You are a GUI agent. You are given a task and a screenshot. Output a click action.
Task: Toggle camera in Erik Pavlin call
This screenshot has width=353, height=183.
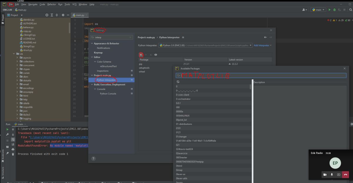[325, 174]
